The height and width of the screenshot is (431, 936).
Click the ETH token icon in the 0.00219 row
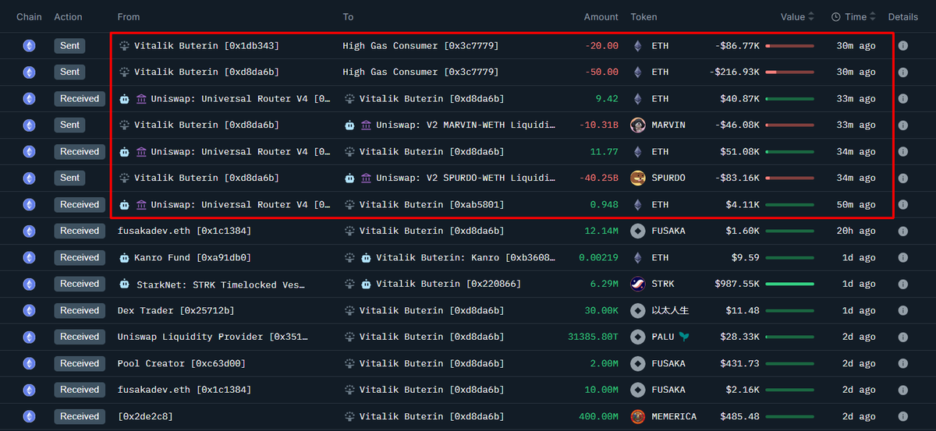point(637,257)
